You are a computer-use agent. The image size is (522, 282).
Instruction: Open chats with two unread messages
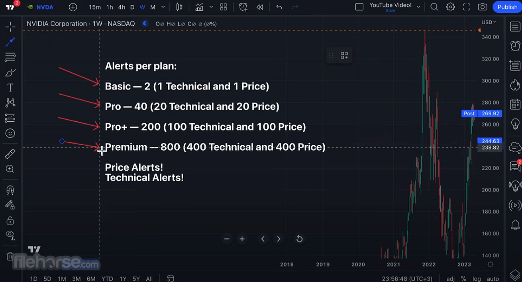click(515, 166)
